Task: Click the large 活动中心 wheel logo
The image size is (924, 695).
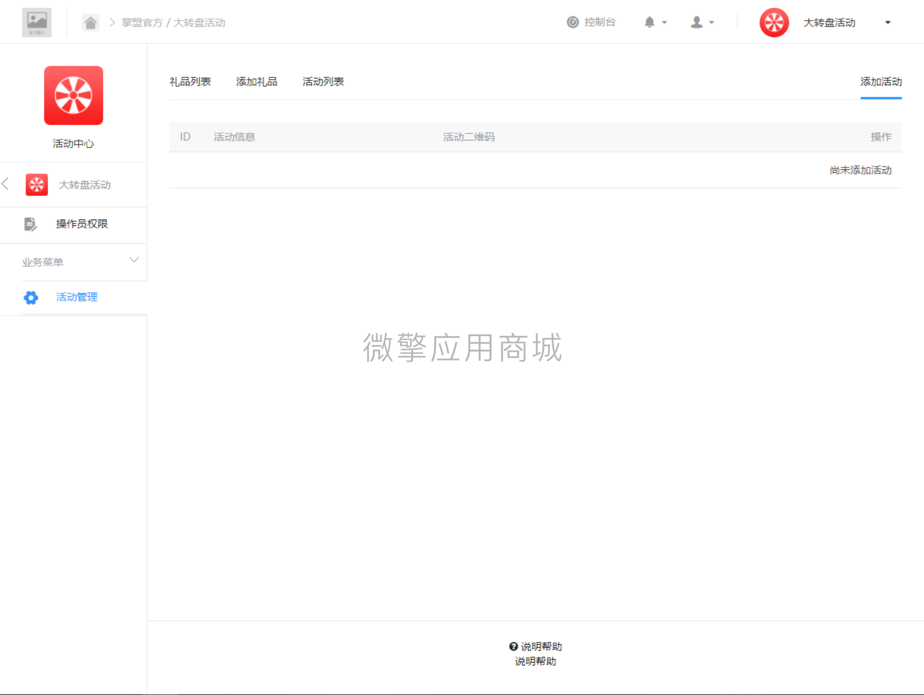Action: pos(74,96)
